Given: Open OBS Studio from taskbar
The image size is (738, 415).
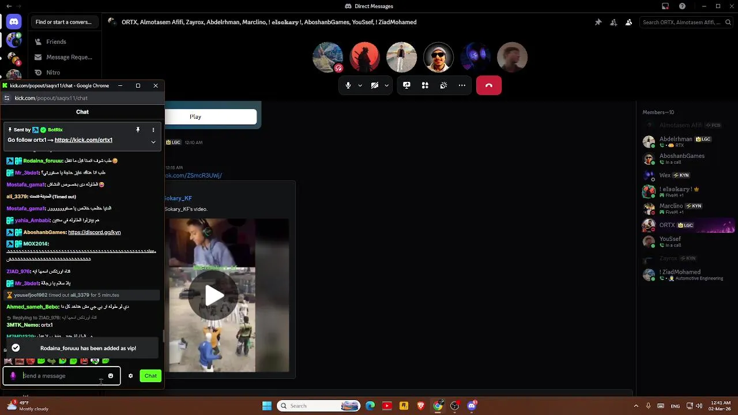Looking at the screenshot, I should (x=454, y=406).
